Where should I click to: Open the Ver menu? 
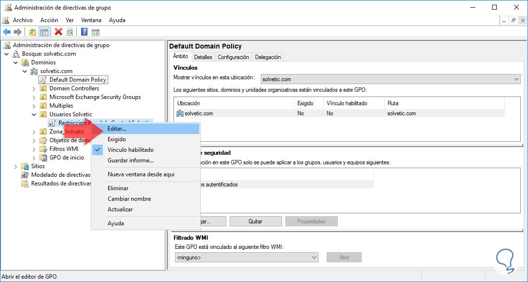(x=70, y=20)
